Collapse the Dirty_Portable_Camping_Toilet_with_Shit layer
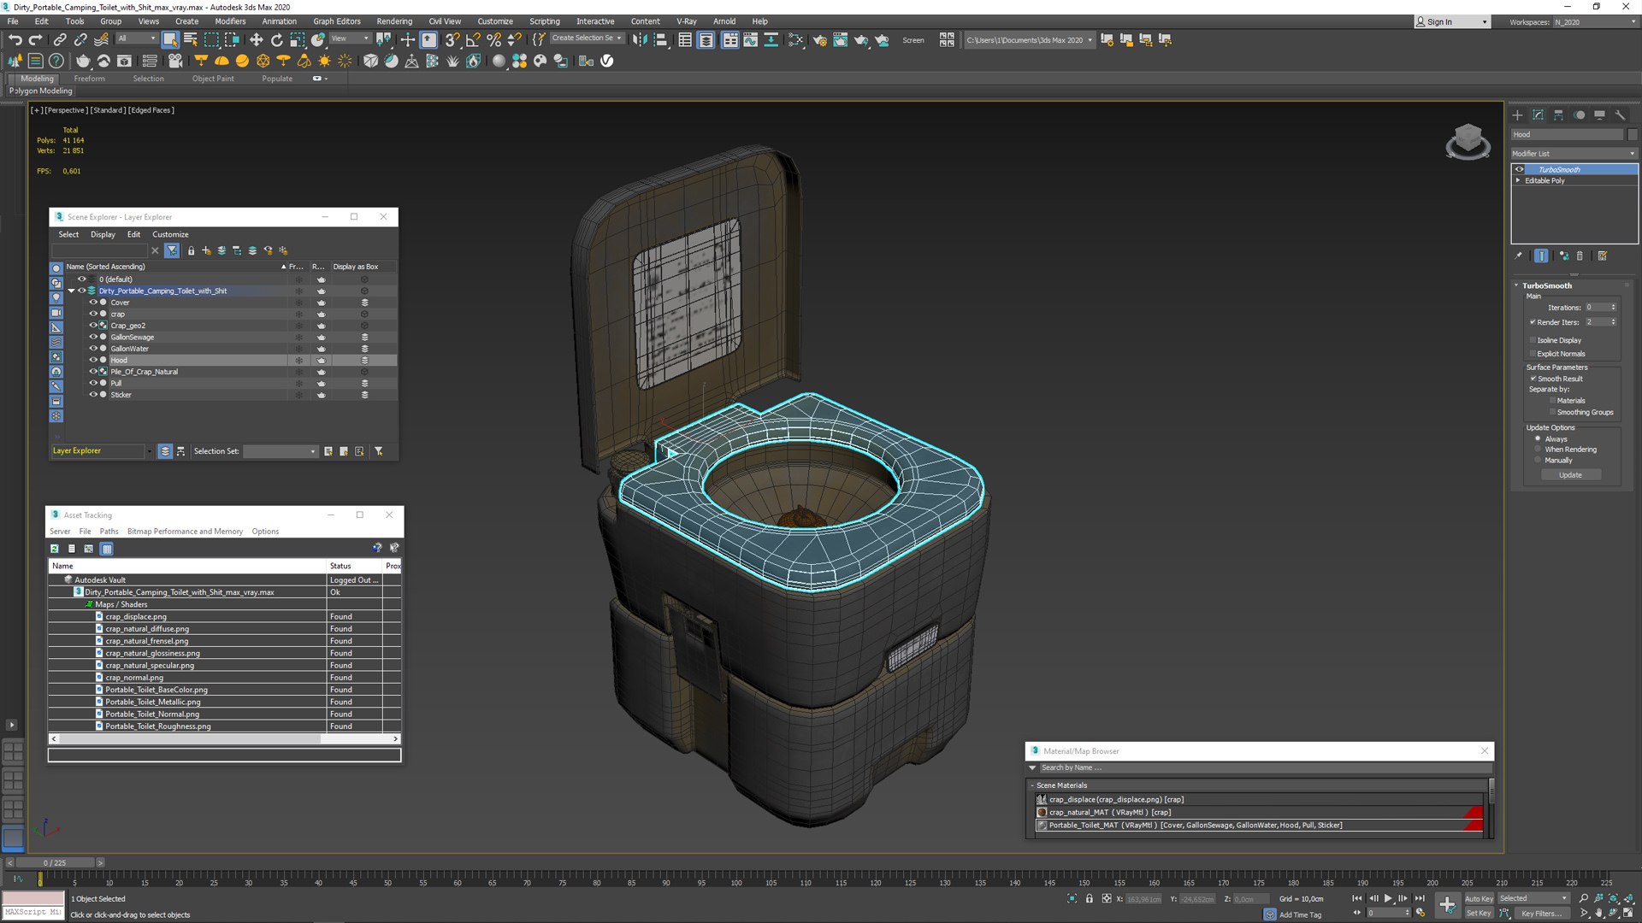The width and height of the screenshot is (1642, 923). [71, 291]
